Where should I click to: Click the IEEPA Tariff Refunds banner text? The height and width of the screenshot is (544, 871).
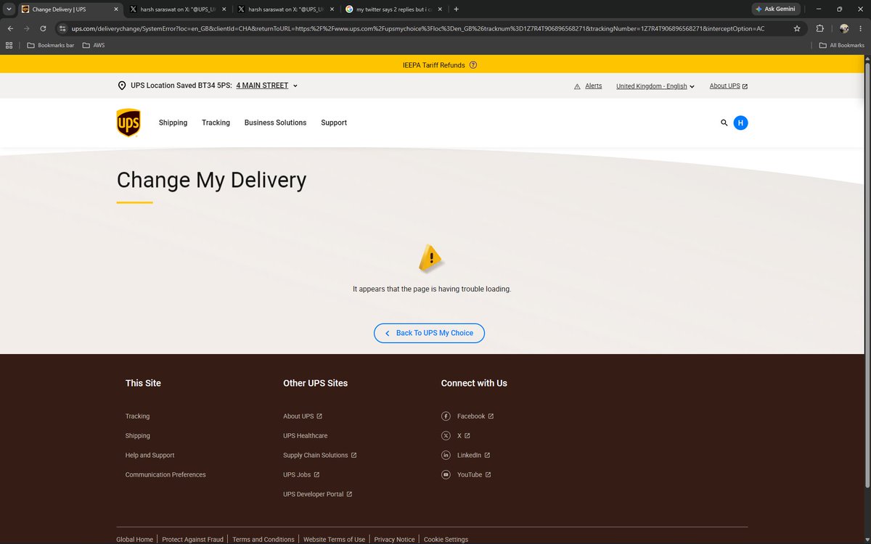pos(433,65)
